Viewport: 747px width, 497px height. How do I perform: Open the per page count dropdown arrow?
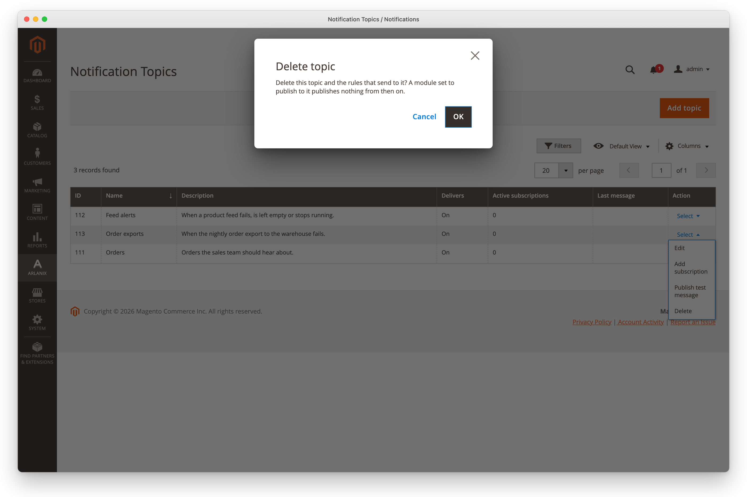(x=566, y=171)
